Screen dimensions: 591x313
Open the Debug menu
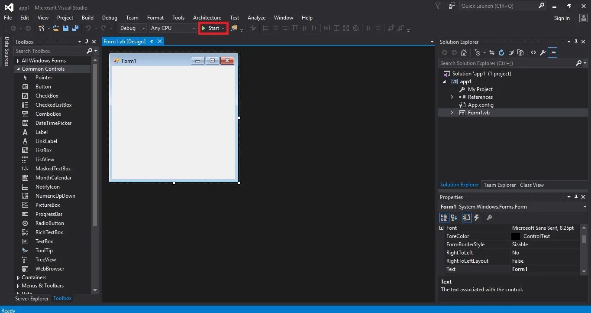pos(110,18)
